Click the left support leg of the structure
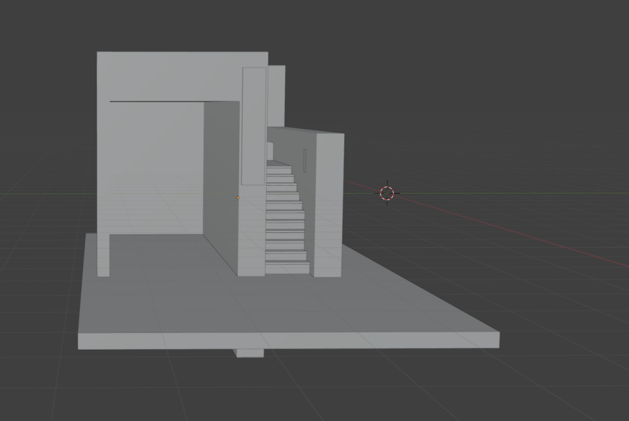Viewport: 629px width, 421px height. [103, 255]
